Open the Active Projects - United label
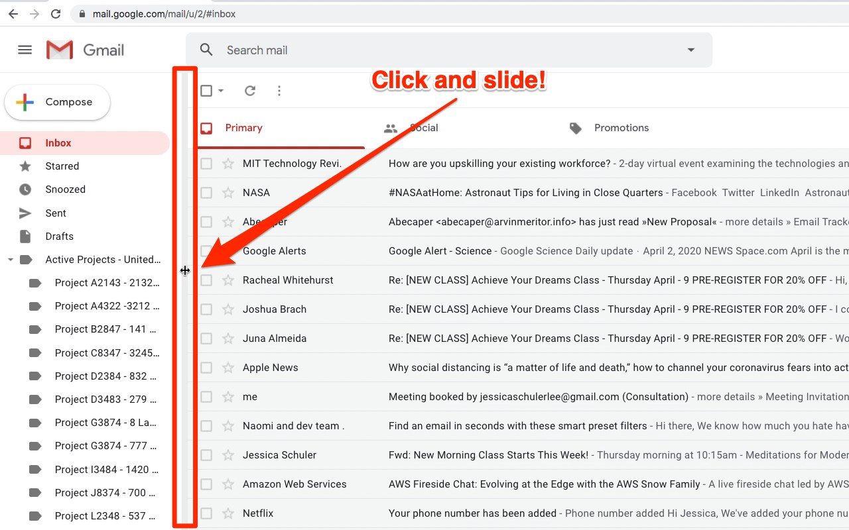 click(103, 260)
